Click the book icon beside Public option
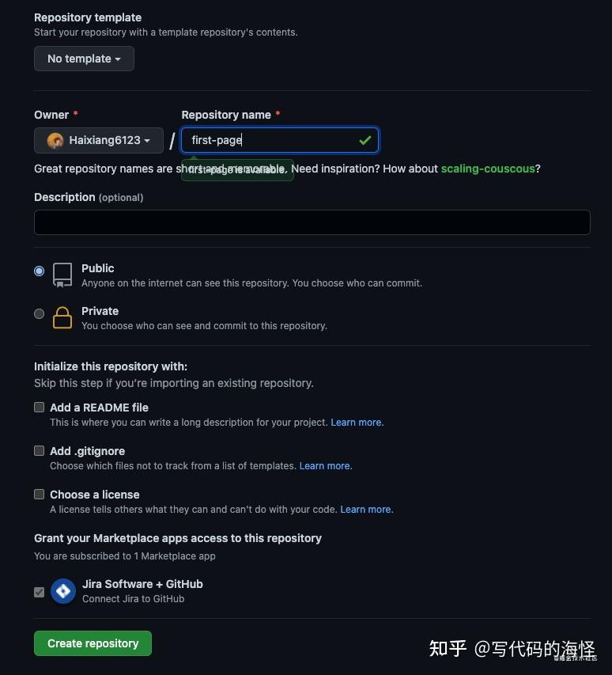This screenshot has height=675, width=612. click(x=62, y=275)
